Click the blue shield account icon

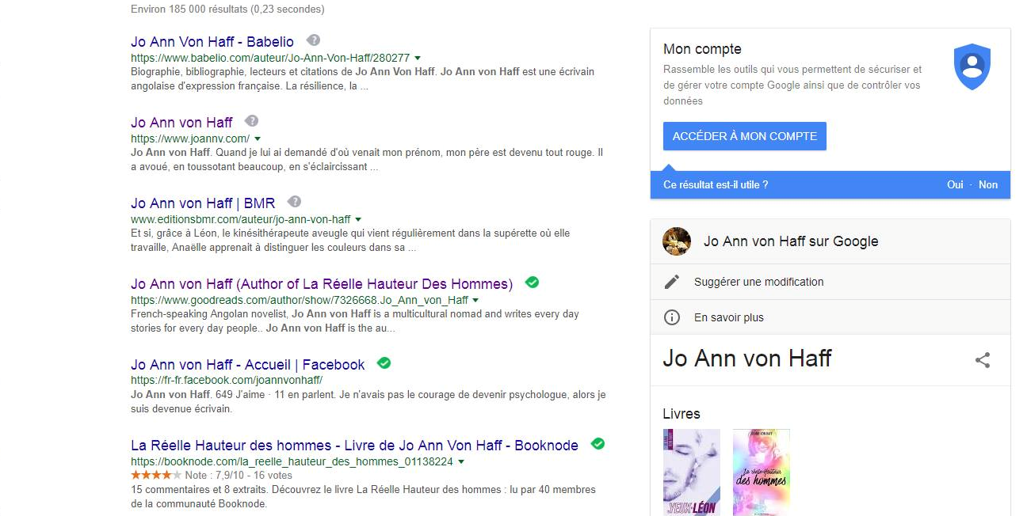pos(972,66)
